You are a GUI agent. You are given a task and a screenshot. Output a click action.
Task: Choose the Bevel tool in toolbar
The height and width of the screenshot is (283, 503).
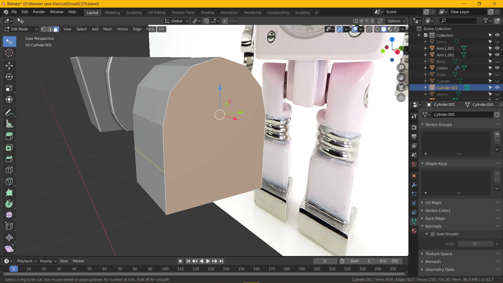click(9, 159)
